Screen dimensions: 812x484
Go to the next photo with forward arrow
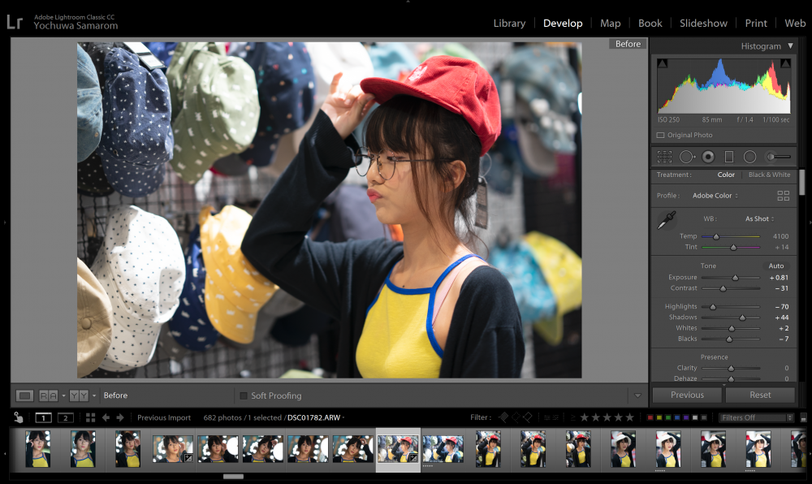[x=120, y=417]
